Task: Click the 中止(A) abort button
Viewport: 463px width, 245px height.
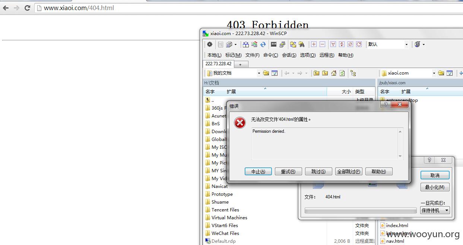Action: (258, 172)
